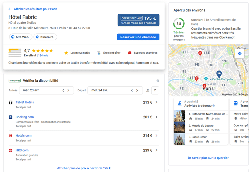Show more prices from 195 €
This screenshot has height=172, width=252.
pos(84,168)
